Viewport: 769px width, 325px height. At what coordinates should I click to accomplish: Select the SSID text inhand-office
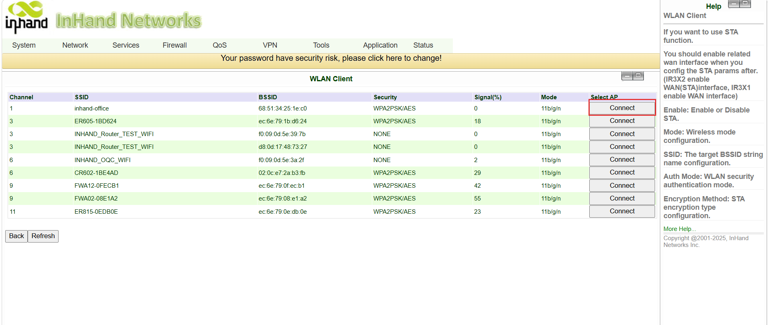point(91,108)
